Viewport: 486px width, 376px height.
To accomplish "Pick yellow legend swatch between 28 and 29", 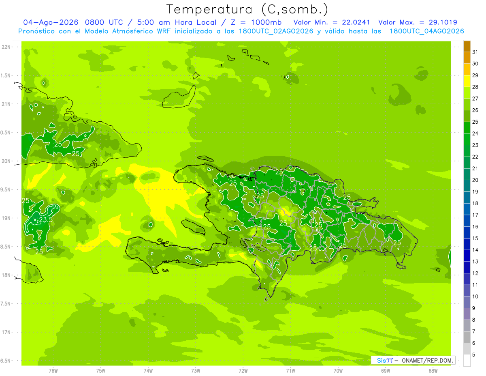I will point(467,81).
